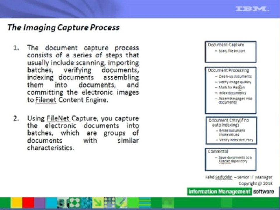280x210 pixels.
Task: Click the green 'Information Management' label
Action: (219, 192)
